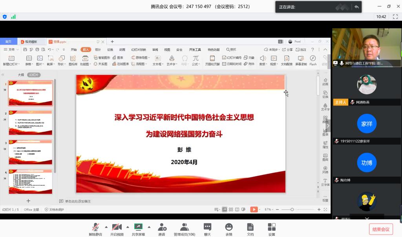Open the arrow menu beside 解除静音
The height and width of the screenshot is (237, 402).
pos(106,227)
